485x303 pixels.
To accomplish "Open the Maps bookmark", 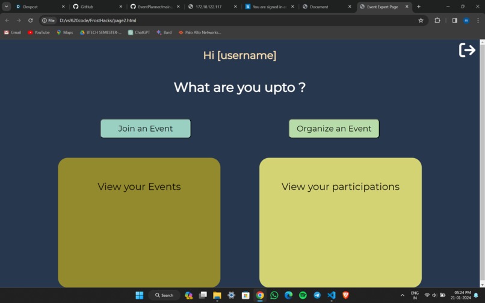I will [64, 32].
